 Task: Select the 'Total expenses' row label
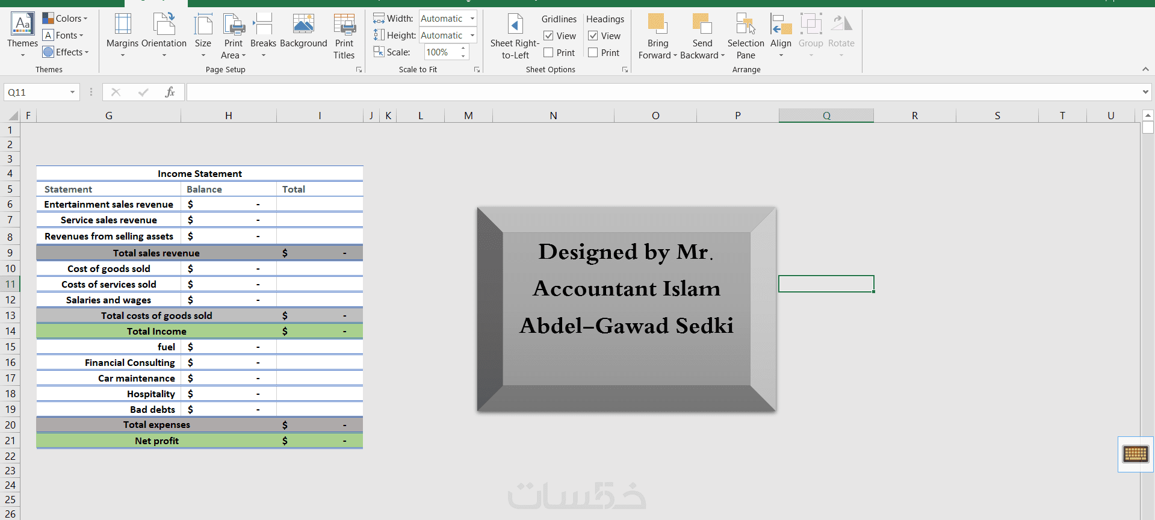click(156, 424)
